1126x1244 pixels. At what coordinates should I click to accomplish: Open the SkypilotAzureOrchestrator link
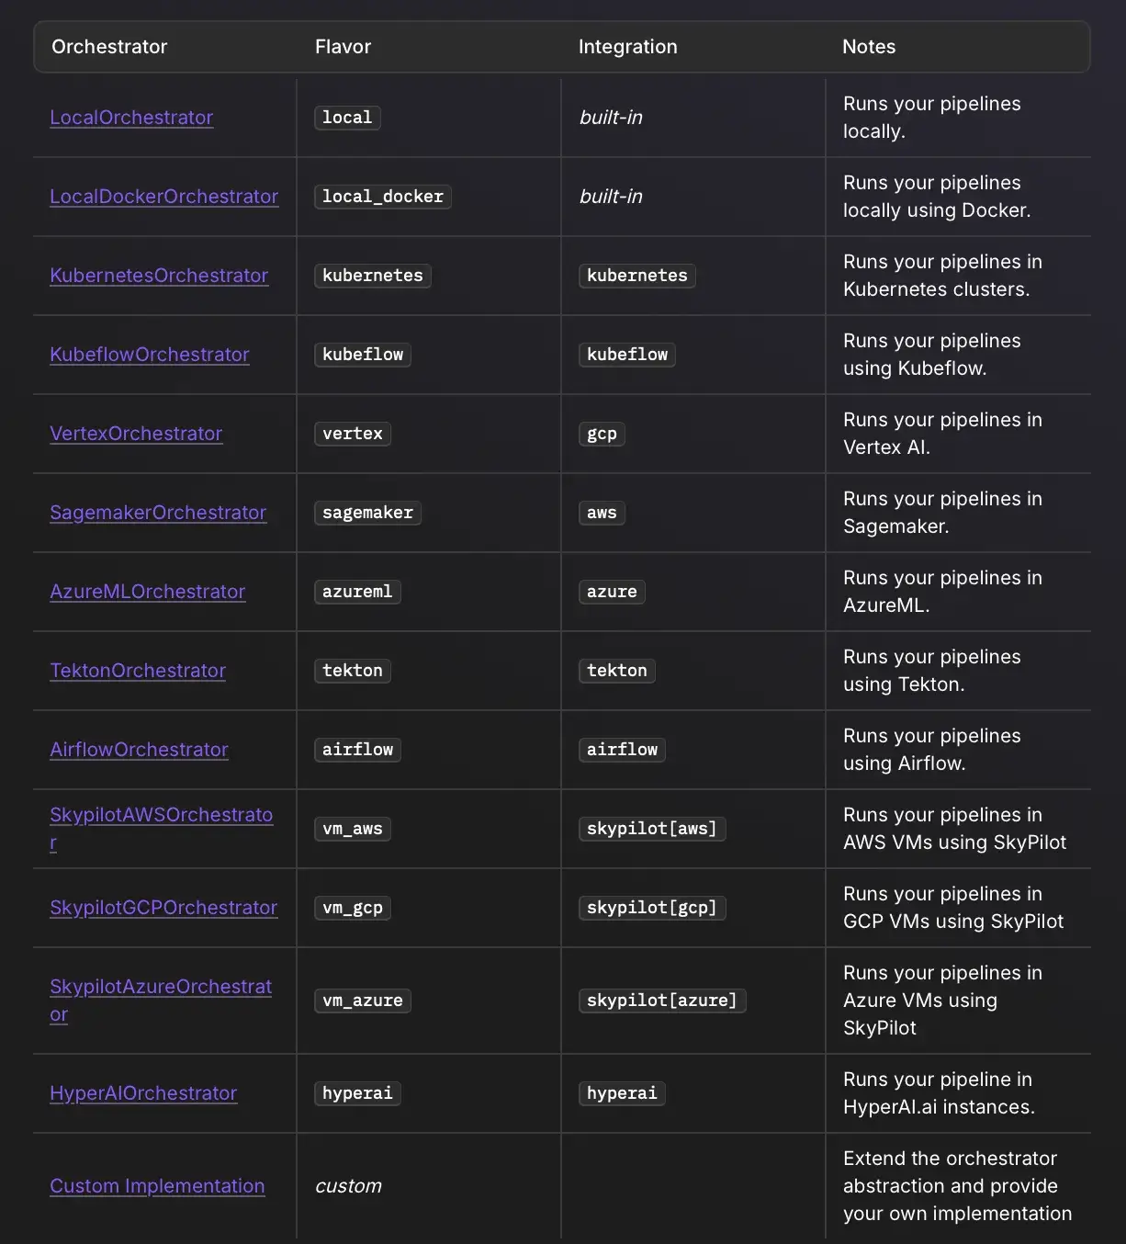coord(161,988)
